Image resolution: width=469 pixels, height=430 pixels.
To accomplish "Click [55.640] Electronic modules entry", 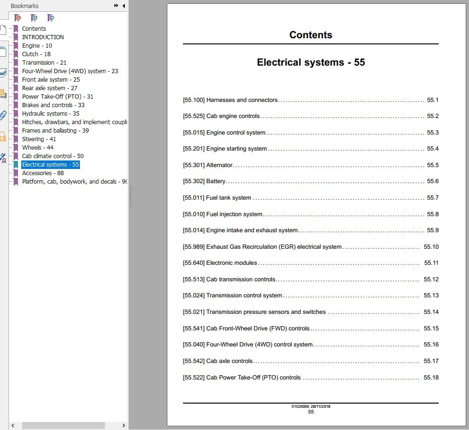I will pyautogui.click(x=311, y=263).
